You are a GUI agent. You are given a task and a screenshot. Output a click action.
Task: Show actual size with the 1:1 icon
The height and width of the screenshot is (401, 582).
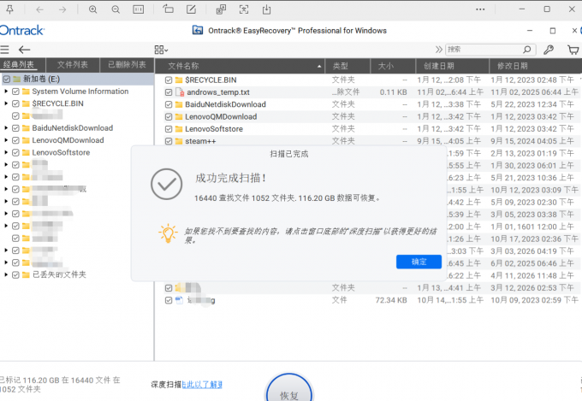(x=139, y=9)
